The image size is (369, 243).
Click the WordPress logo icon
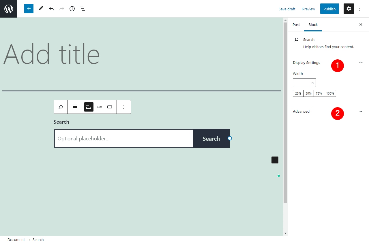click(9, 9)
